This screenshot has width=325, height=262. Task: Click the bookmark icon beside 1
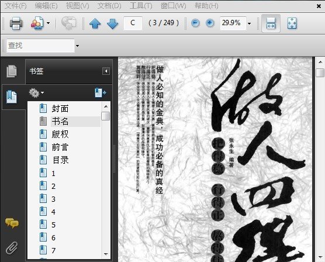[x=43, y=173]
